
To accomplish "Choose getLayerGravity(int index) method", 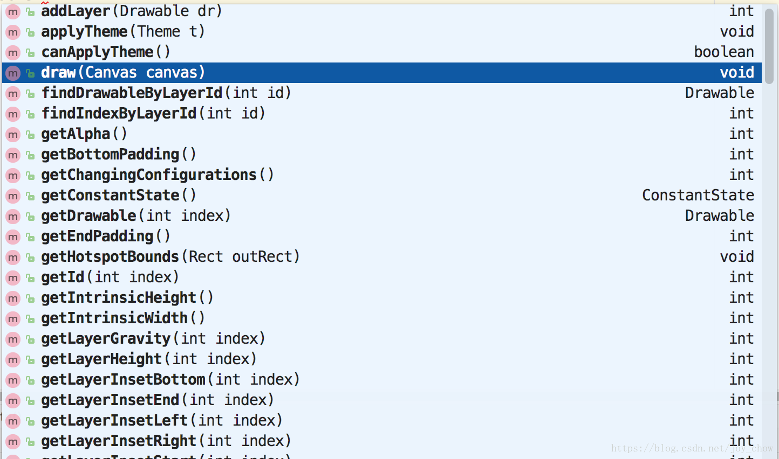I will coord(382,339).
